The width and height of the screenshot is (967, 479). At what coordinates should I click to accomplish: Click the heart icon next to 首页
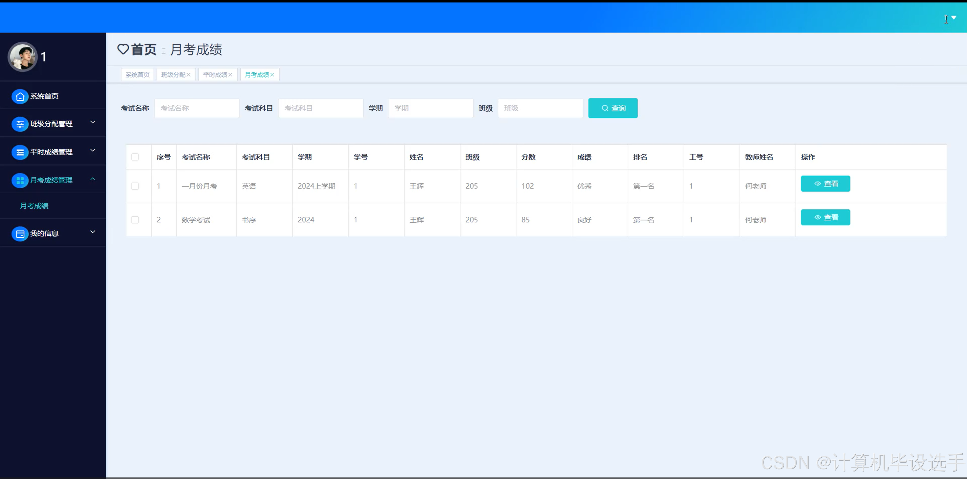[123, 49]
